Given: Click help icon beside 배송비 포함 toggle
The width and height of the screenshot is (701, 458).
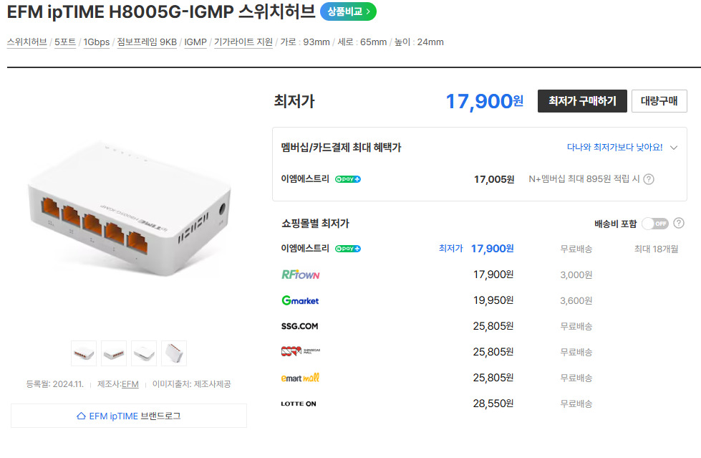Looking at the screenshot, I should [x=679, y=224].
